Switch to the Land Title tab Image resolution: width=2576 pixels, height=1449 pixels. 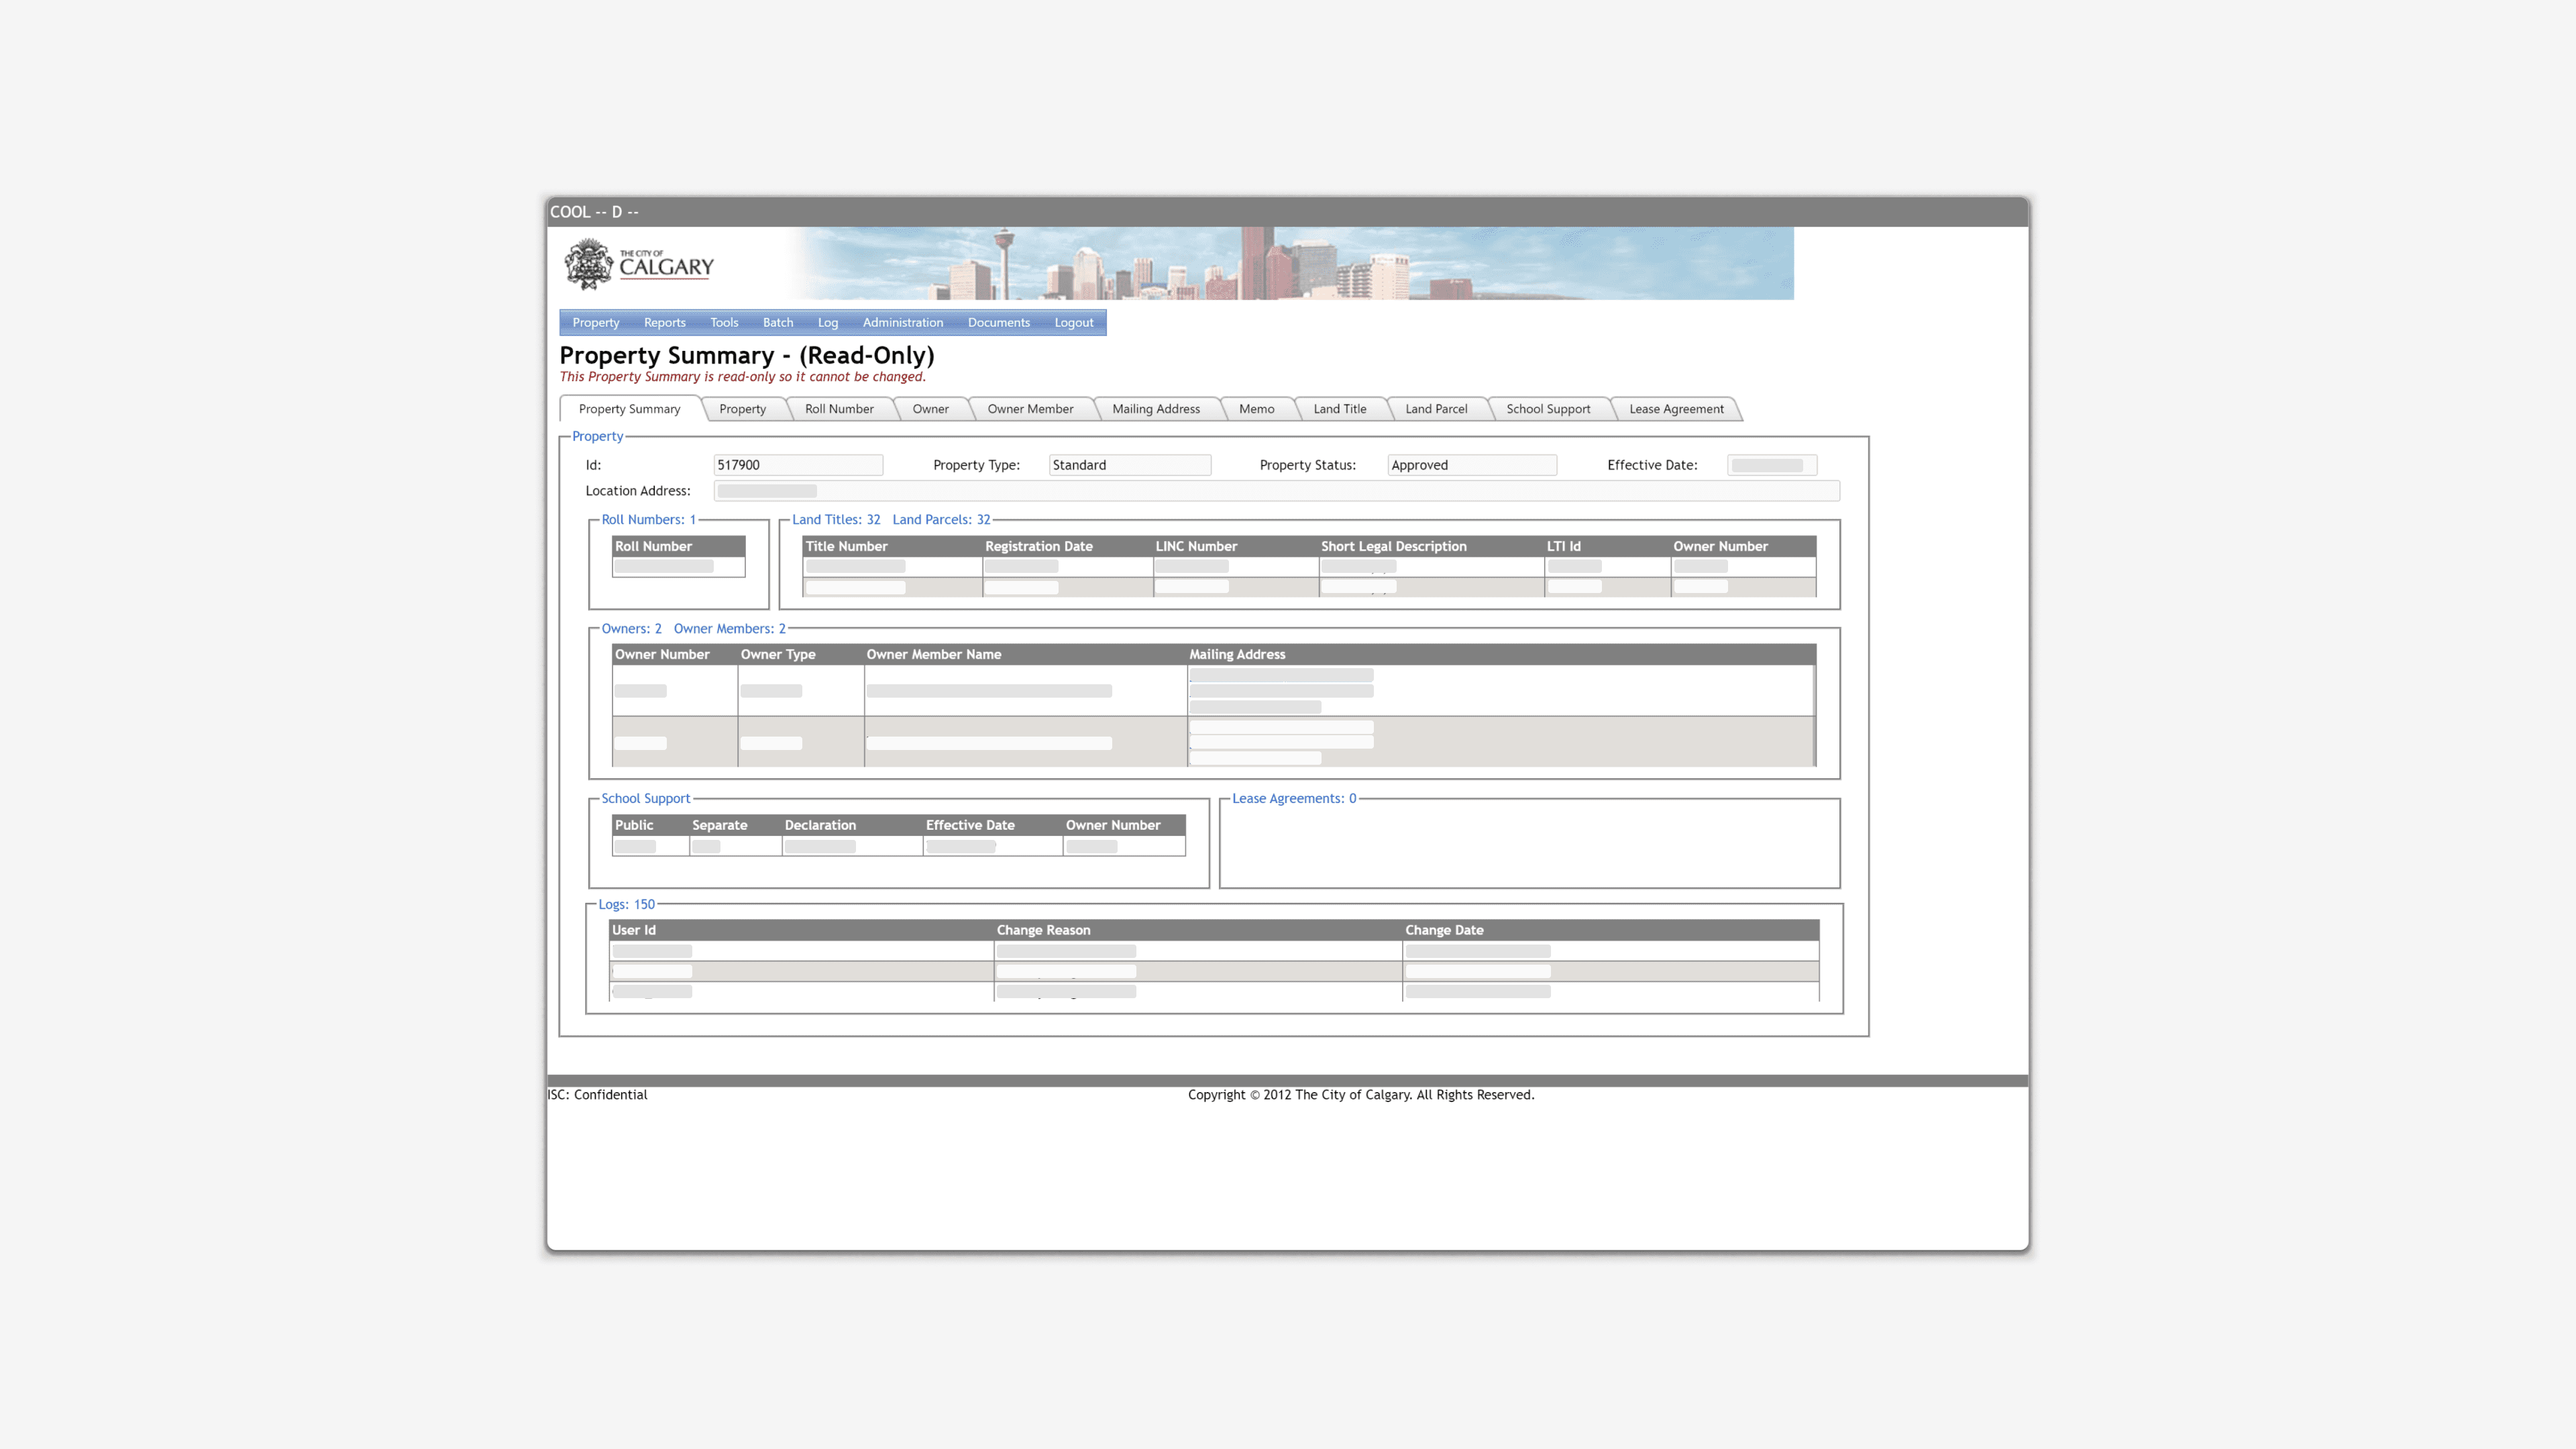coord(1339,409)
